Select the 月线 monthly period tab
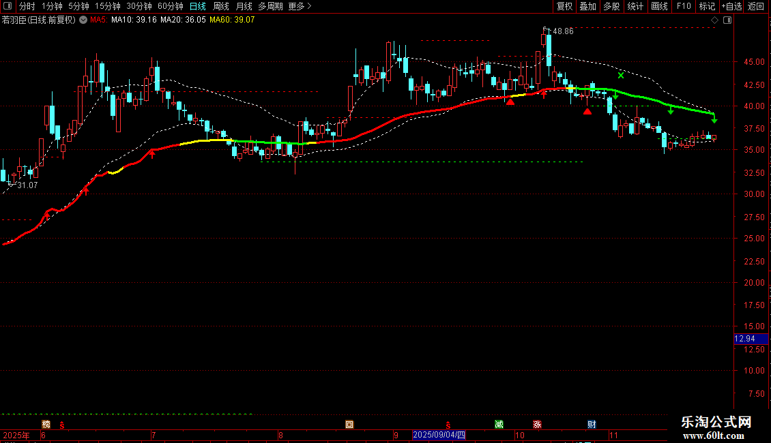The width and height of the screenshot is (771, 443). 244,6
